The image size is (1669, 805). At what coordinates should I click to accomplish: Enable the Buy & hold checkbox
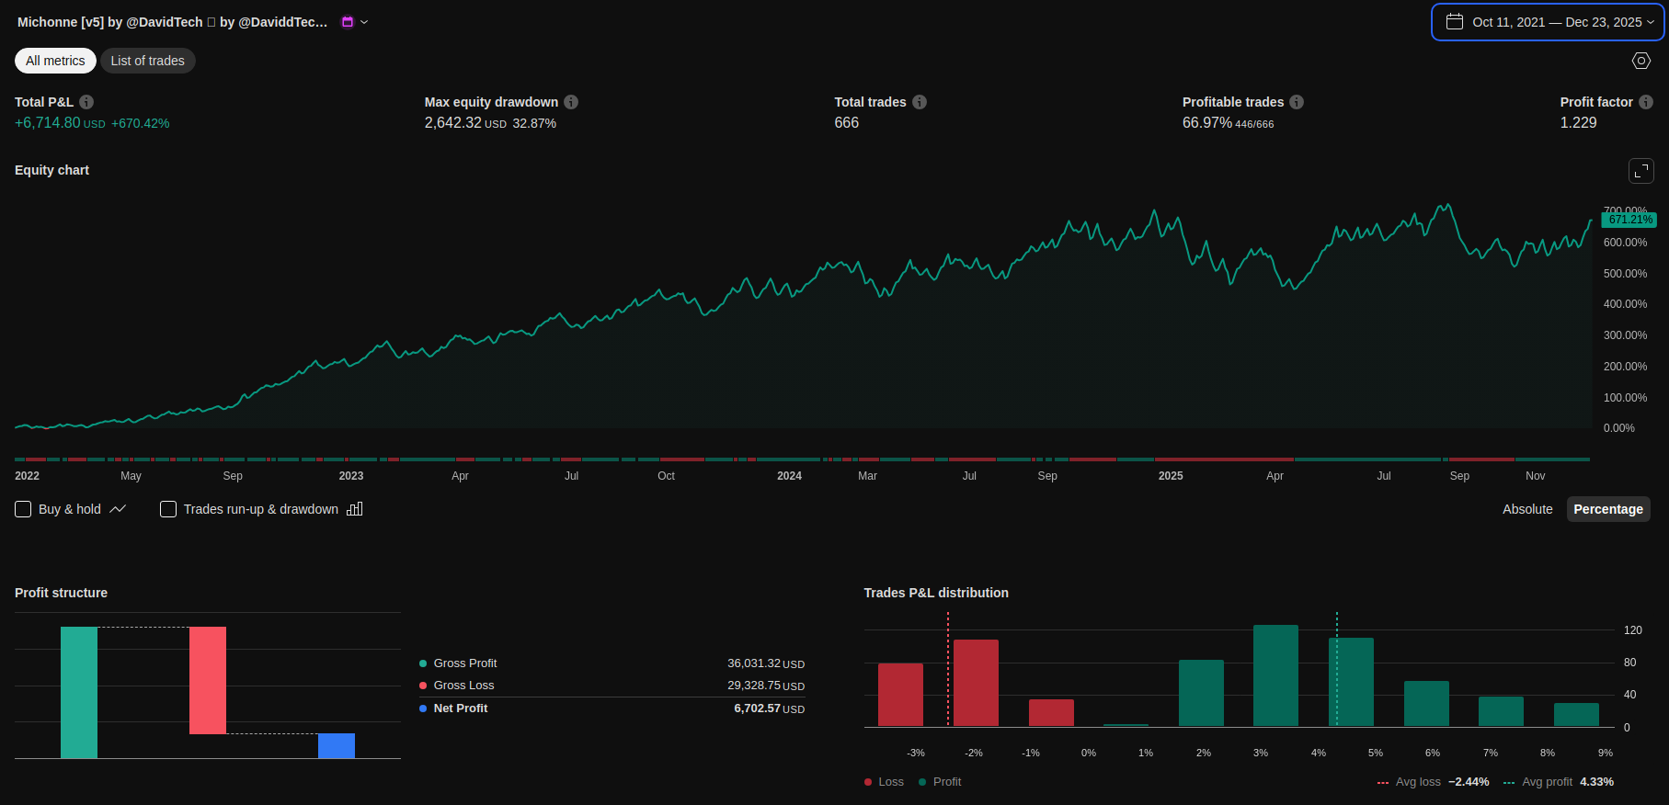[x=24, y=509]
